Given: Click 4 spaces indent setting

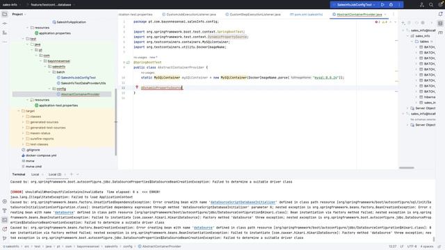Looking at the screenshot, I should pos(426,247).
